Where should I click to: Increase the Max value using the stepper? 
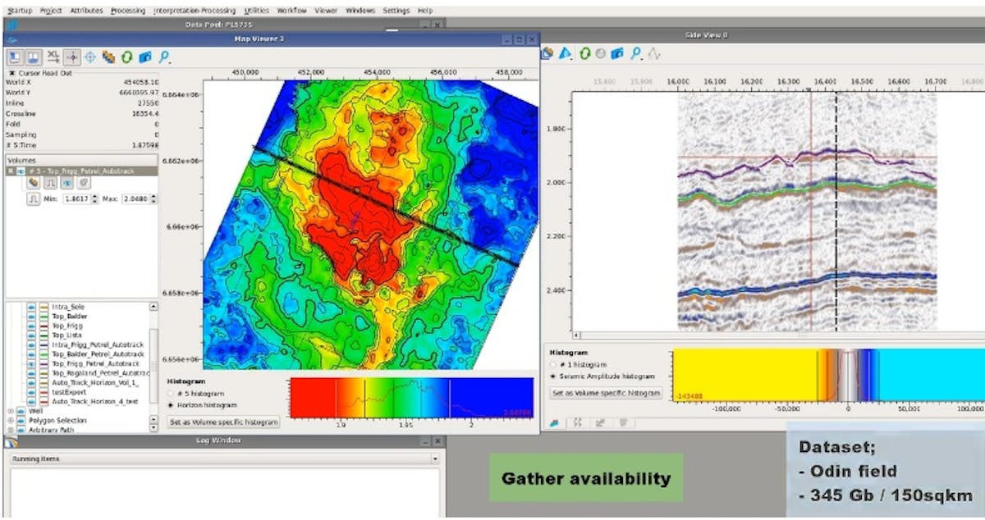point(153,195)
